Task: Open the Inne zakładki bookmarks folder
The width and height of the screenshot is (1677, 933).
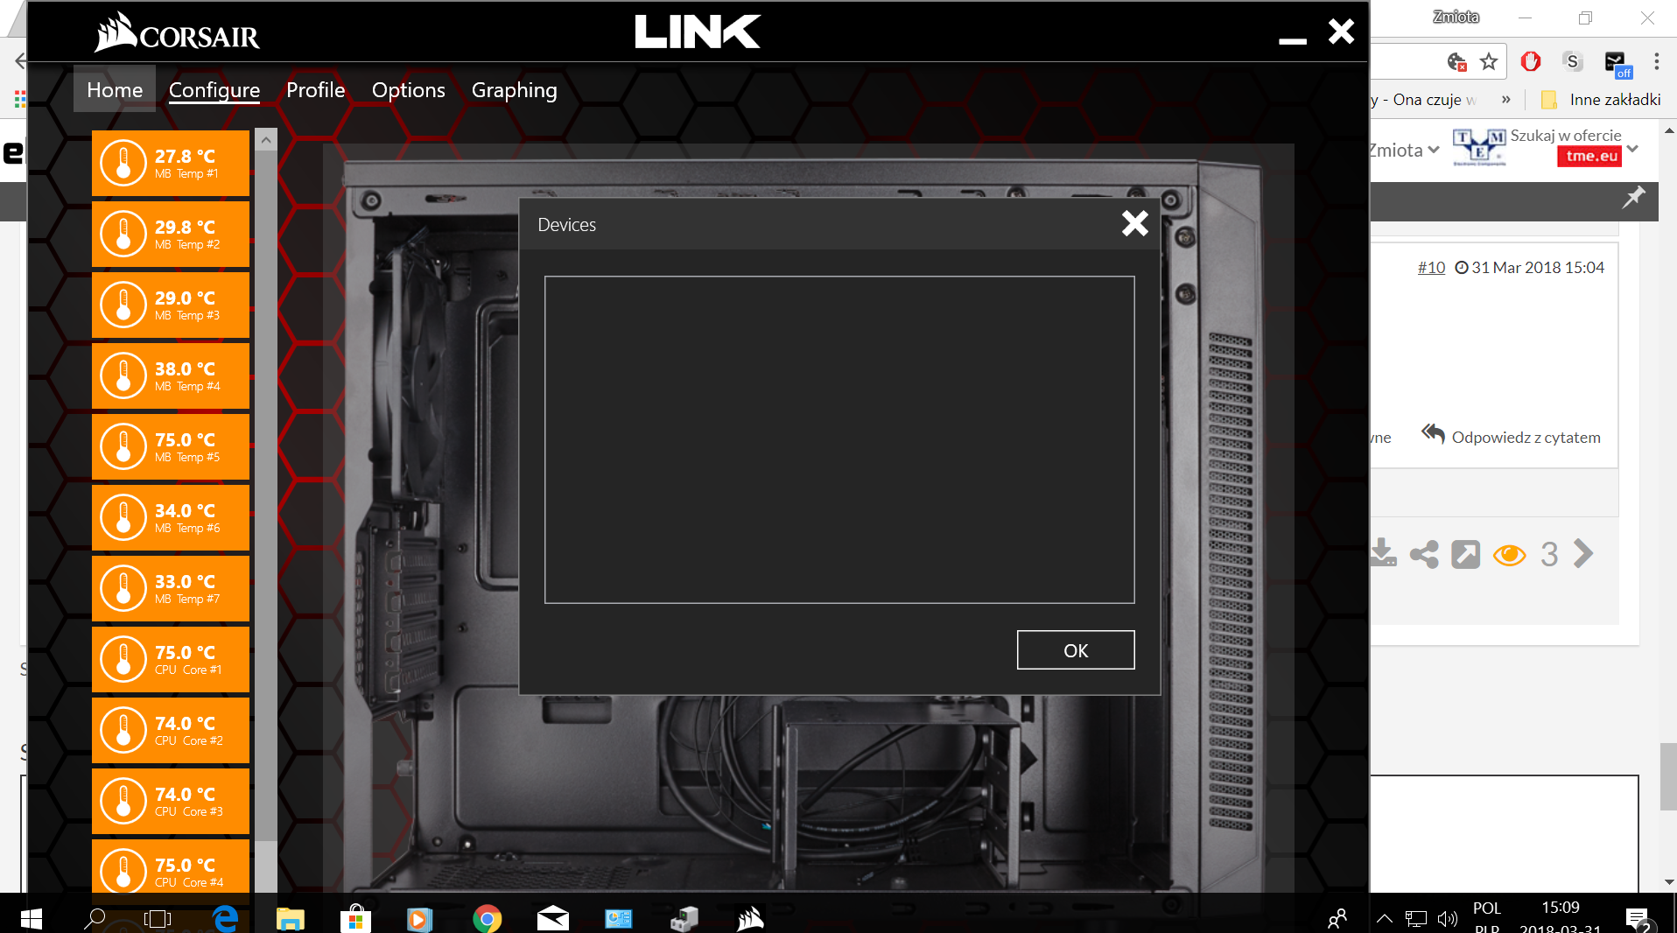Action: (1601, 99)
